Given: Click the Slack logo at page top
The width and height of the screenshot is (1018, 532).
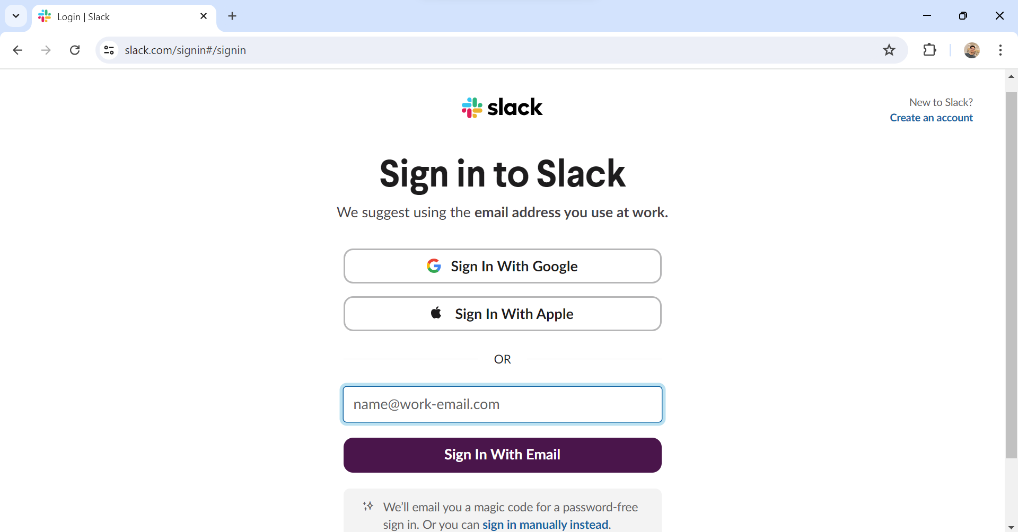Looking at the screenshot, I should (502, 108).
